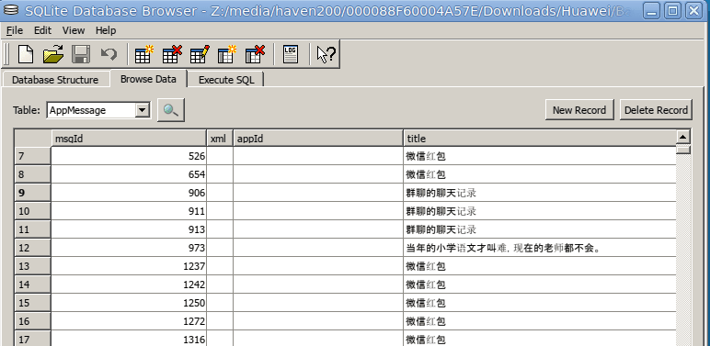Expand the Table dropdown showing AppMessage
Image resolution: width=710 pixels, height=346 pixels.
[x=143, y=110]
